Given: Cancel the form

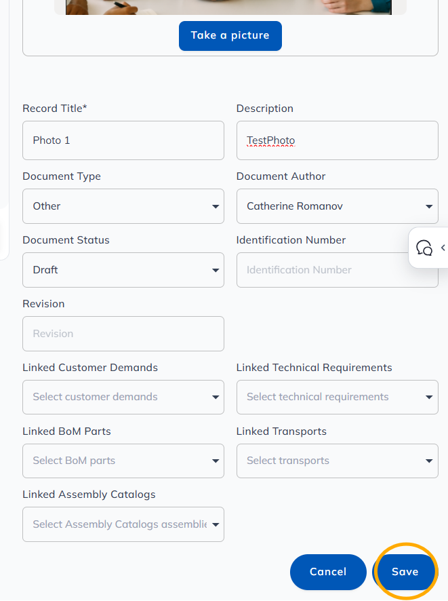Looking at the screenshot, I should [328, 572].
